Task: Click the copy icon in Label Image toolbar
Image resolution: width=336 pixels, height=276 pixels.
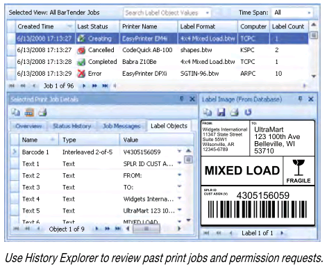Action: [x=207, y=113]
